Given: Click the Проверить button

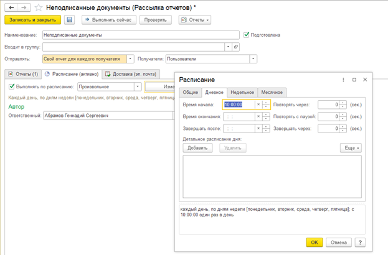Looking at the screenshot, I should [x=156, y=20].
